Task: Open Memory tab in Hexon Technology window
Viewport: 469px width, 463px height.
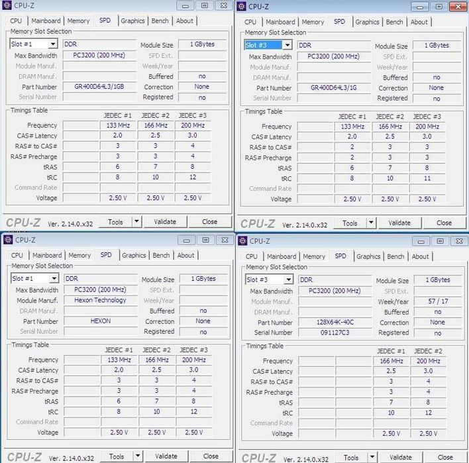Action: click(x=79, y=256)
